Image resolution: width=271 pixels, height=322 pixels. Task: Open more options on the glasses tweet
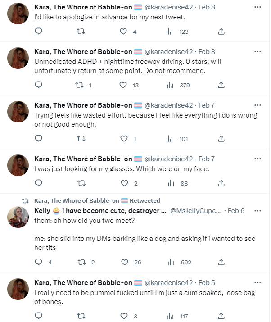(x=257, y=159)
